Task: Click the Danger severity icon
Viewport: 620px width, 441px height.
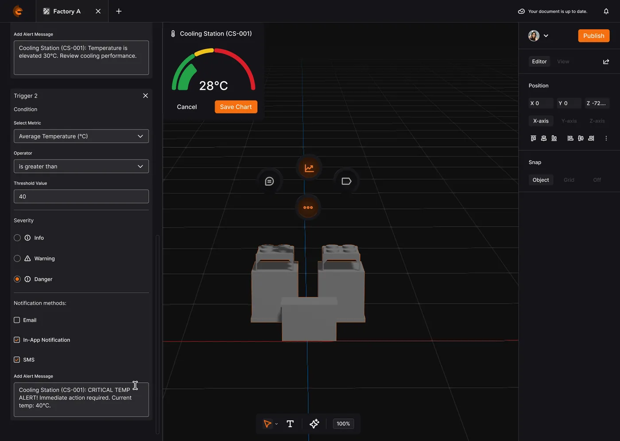Action: point(27,279)
